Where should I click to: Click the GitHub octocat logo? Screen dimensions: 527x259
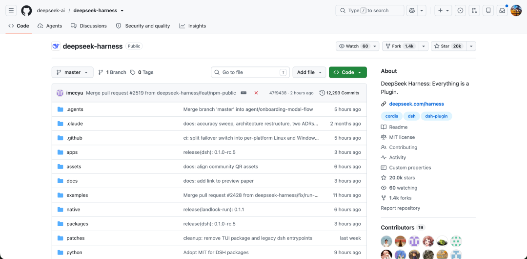click(x=26, y=10)
